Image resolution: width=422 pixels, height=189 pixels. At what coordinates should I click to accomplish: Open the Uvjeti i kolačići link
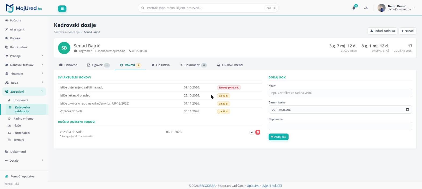click(x=272, y=186)
